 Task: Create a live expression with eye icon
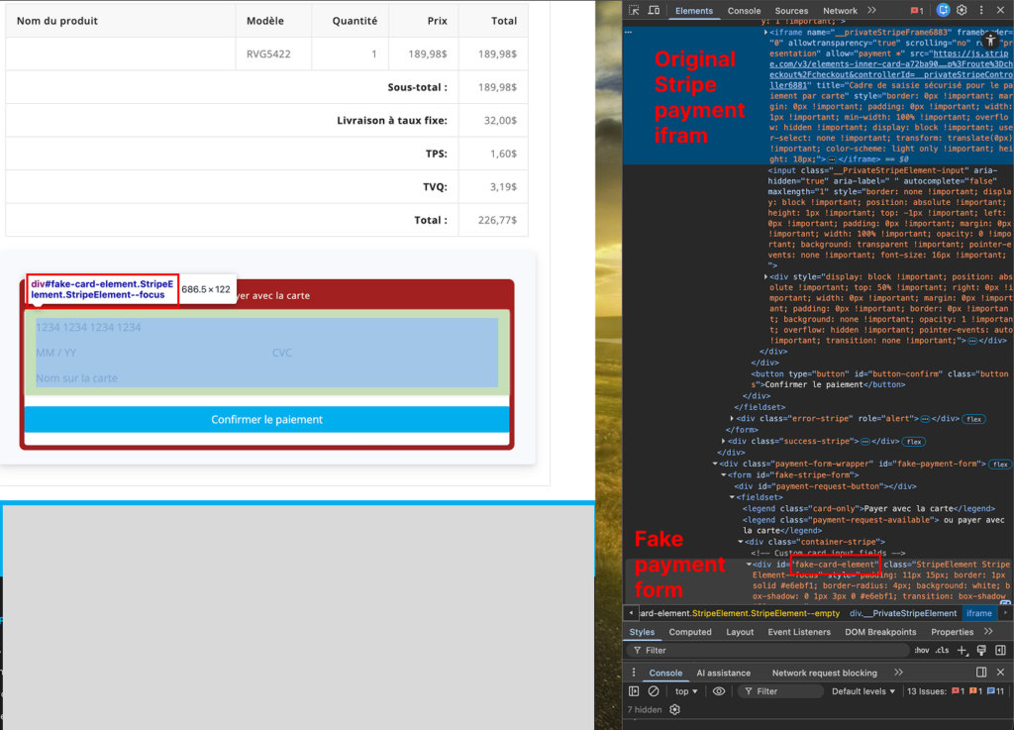pyautogui.click(x=719, y=691)
